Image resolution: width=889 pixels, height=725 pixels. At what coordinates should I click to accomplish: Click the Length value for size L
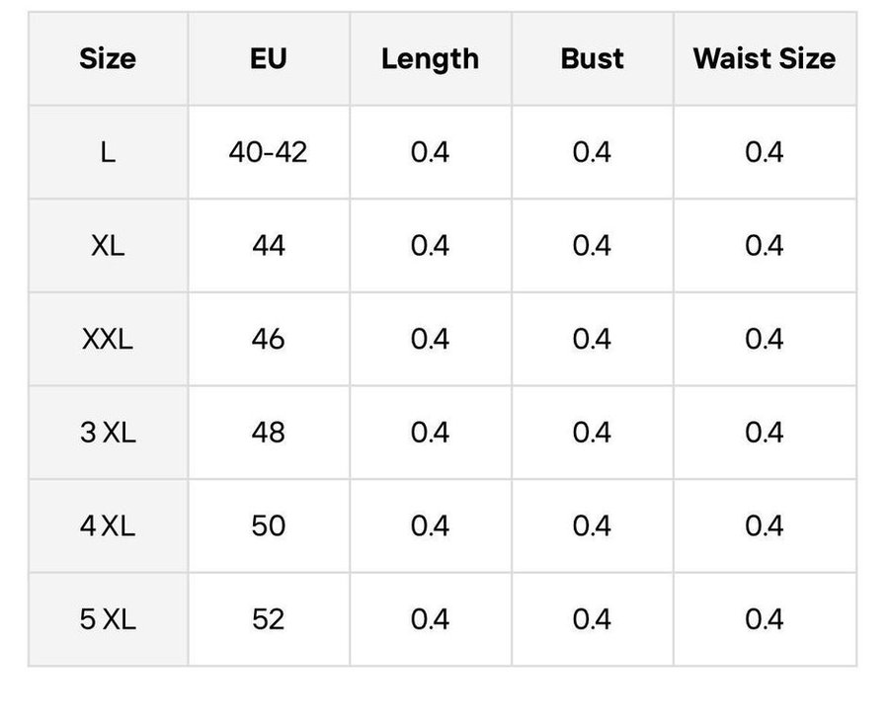[x=430, y=152]
